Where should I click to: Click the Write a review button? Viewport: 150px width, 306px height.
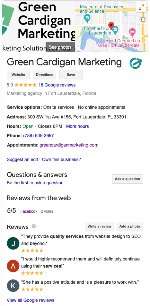100,226
